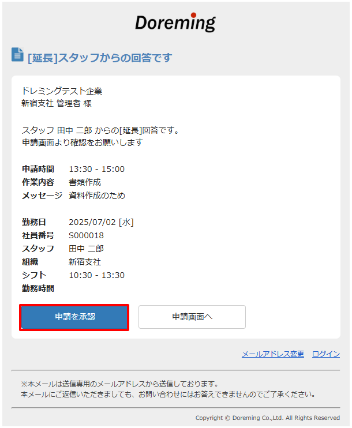352x428 pixels.
Task: Click the send-only address notice text
Action: pyautogui.click(x=119, y=384)
